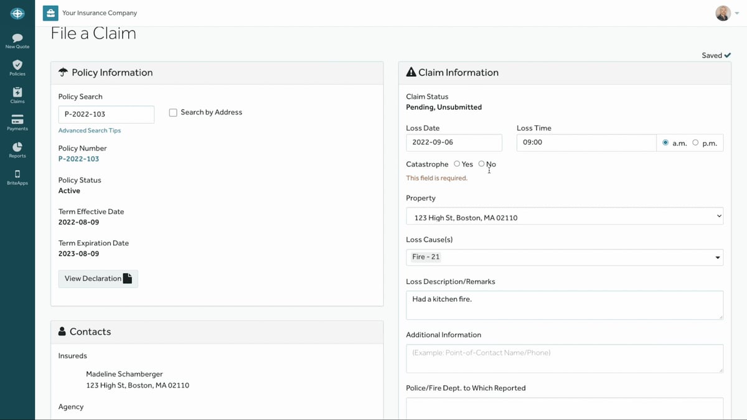Click the Saved checkmark indicator
The width and height of the screenshot is (747, 420).
716,55
